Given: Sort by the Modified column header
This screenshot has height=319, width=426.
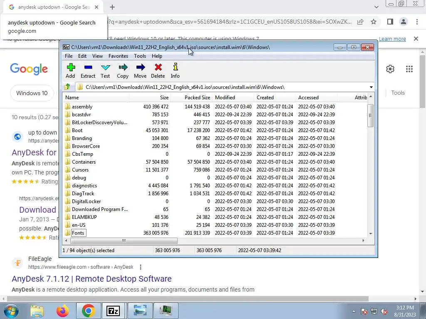Looking at the screenshot, I should coord(233,97).
